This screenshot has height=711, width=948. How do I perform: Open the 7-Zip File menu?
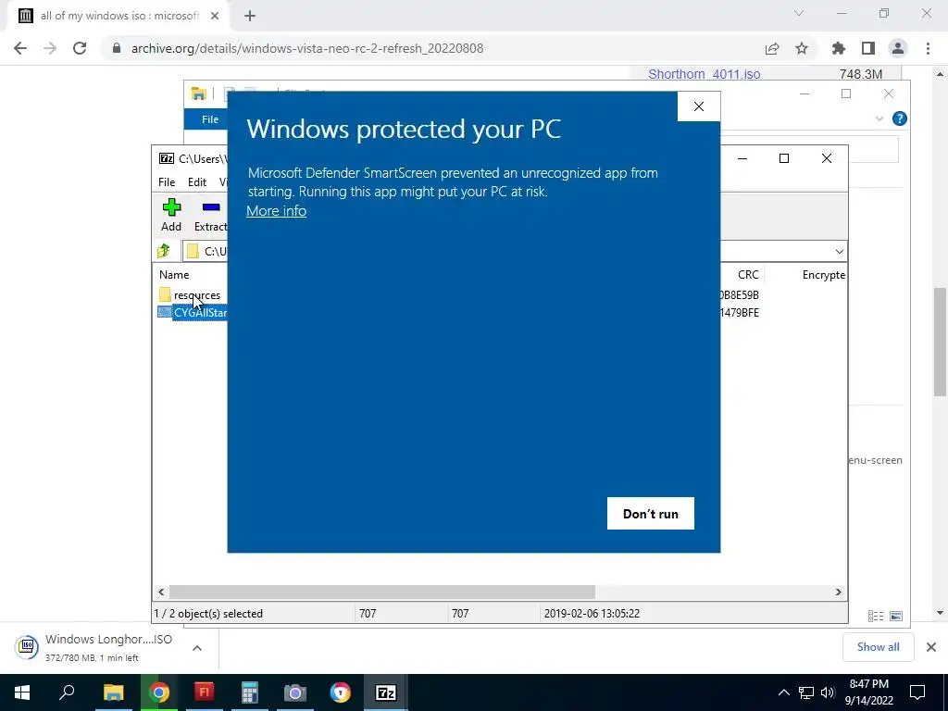point(167,182)
